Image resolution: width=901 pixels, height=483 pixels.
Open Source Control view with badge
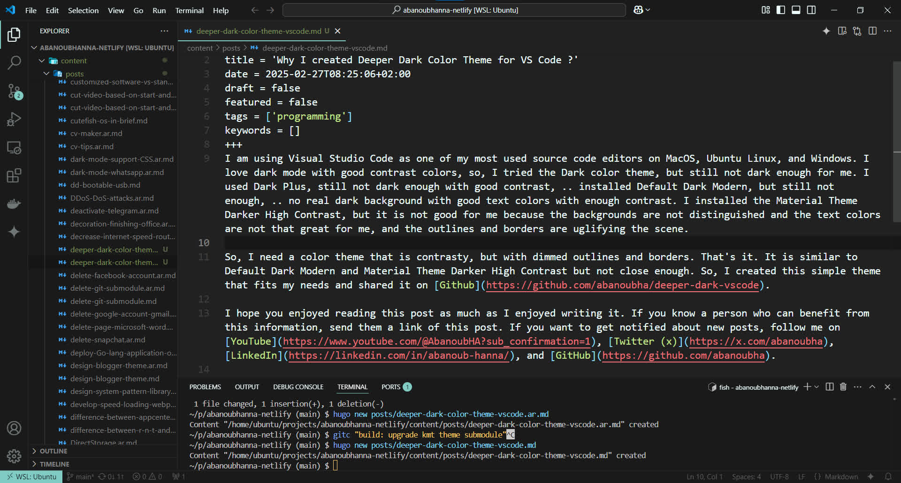click(14, 91)
